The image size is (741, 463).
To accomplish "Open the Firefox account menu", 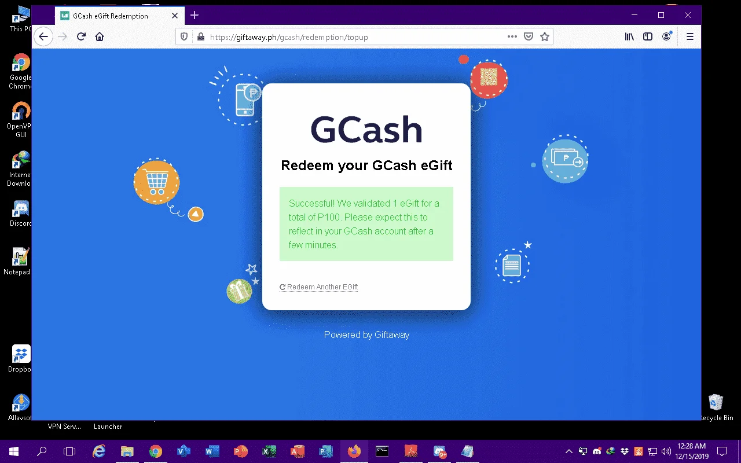I will coord(667,36).
